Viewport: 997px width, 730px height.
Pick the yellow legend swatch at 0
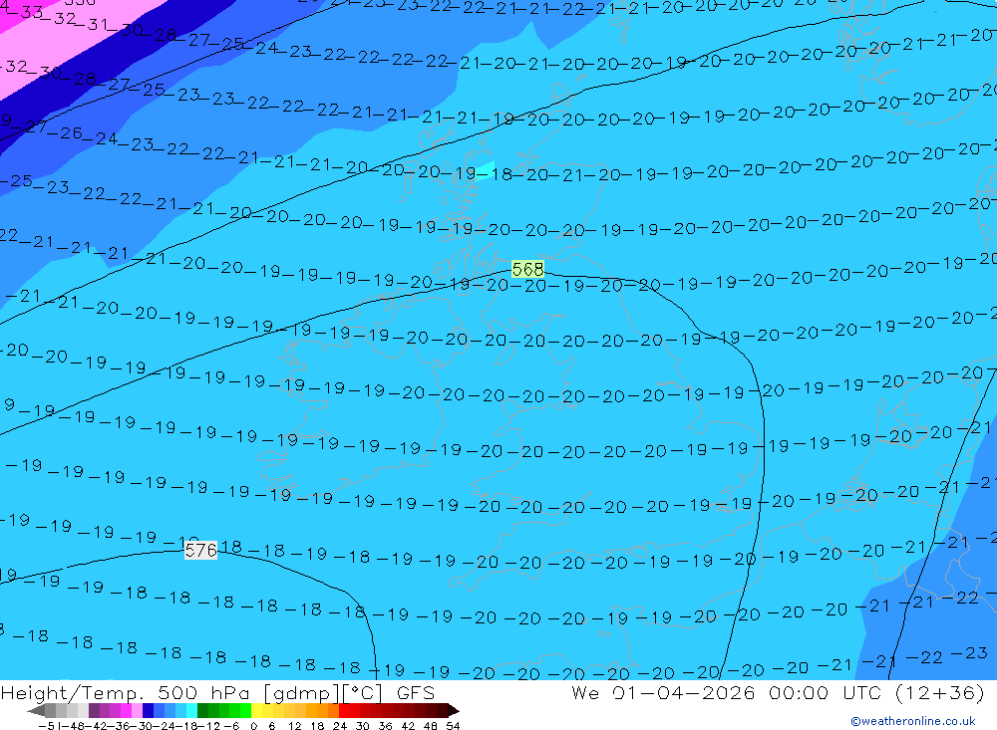pyautogui.click(x=256, y=710)
